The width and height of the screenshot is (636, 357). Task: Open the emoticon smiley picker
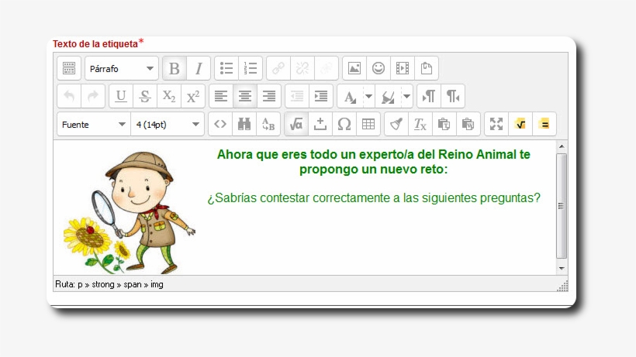click(x=378, y=69)
